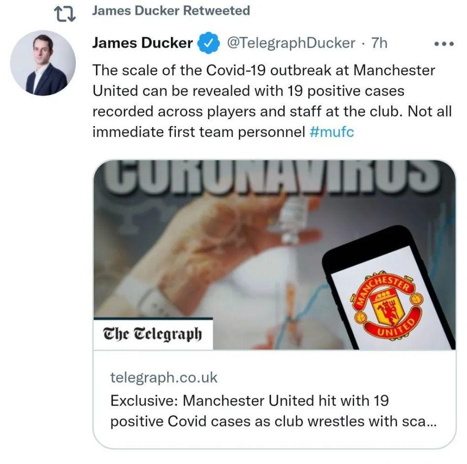This screenshot has height=464, width=467.
Task: Click the retweet arrows icon at top
Action: (x=65, y=14)
